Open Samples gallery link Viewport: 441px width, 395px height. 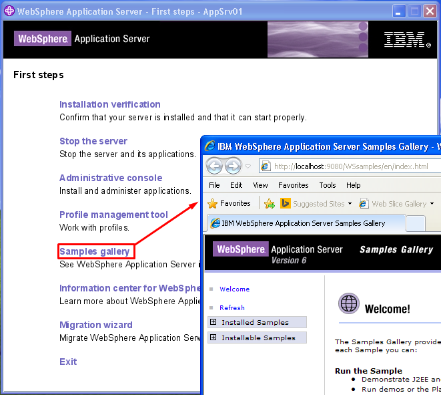point(95,251)
